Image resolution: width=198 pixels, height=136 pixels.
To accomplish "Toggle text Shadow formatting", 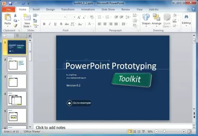I will coord(61,24).
